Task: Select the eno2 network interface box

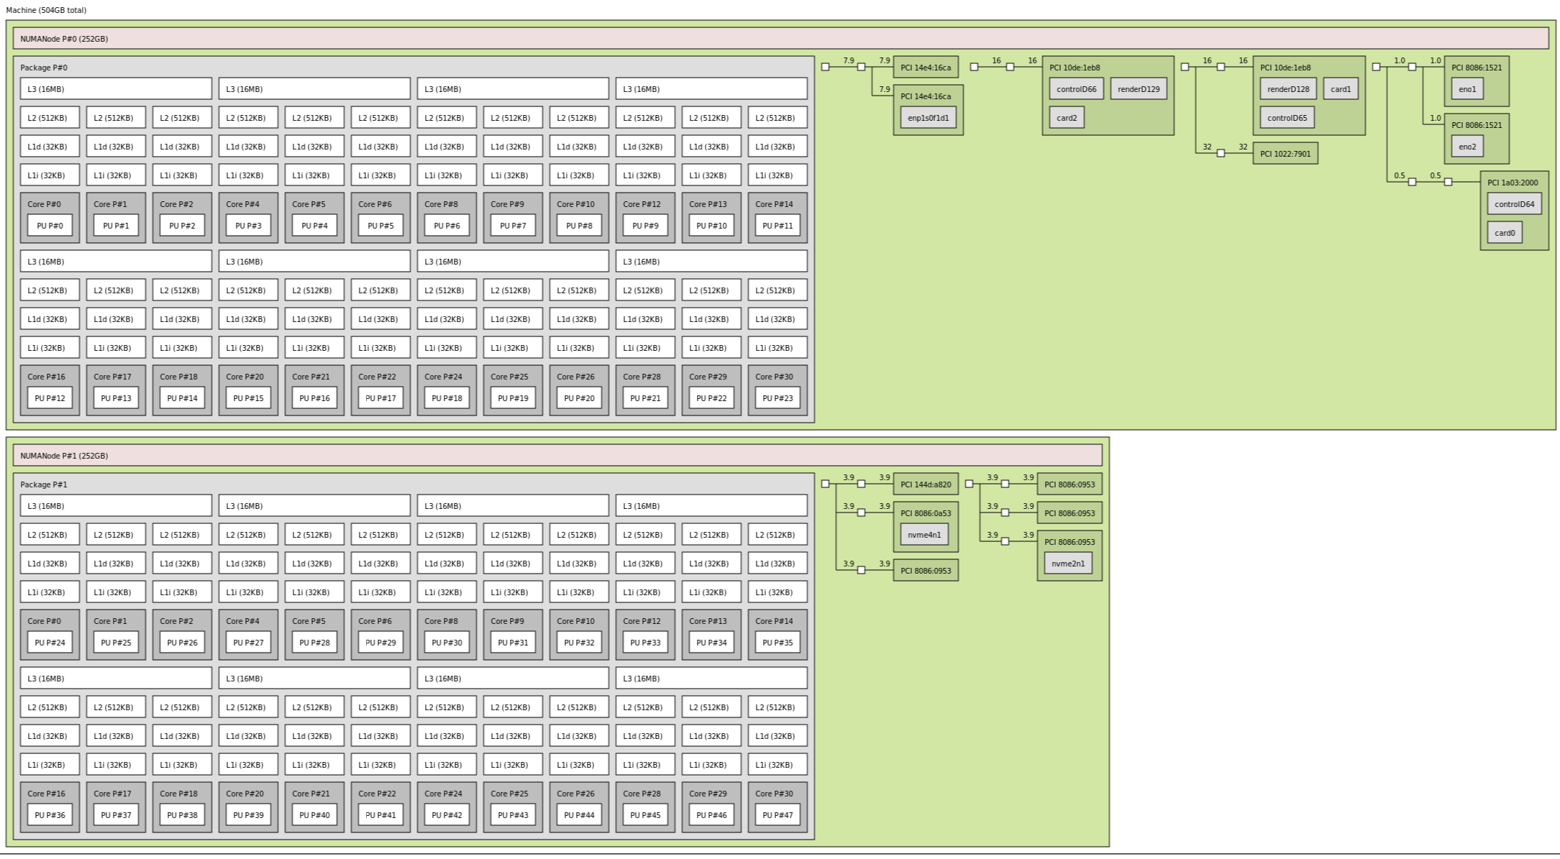Action: coord(1467,147)
